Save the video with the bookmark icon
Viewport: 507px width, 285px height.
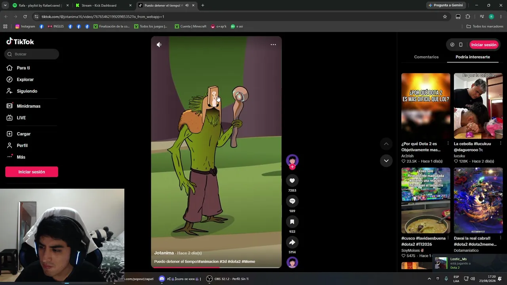(x=292, y=222)
